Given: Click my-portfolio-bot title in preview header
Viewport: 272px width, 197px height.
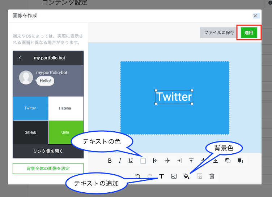Looking at the screenshot, I should [x=50, y=58].
